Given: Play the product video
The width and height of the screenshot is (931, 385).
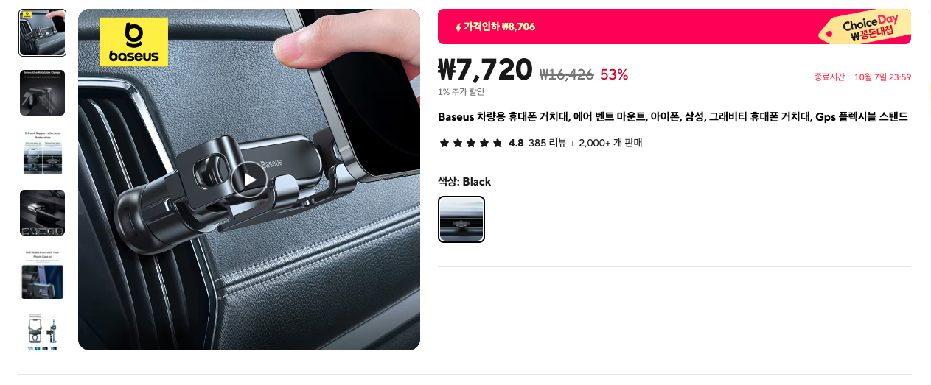Looking at the screenshot, I should 249,179.
